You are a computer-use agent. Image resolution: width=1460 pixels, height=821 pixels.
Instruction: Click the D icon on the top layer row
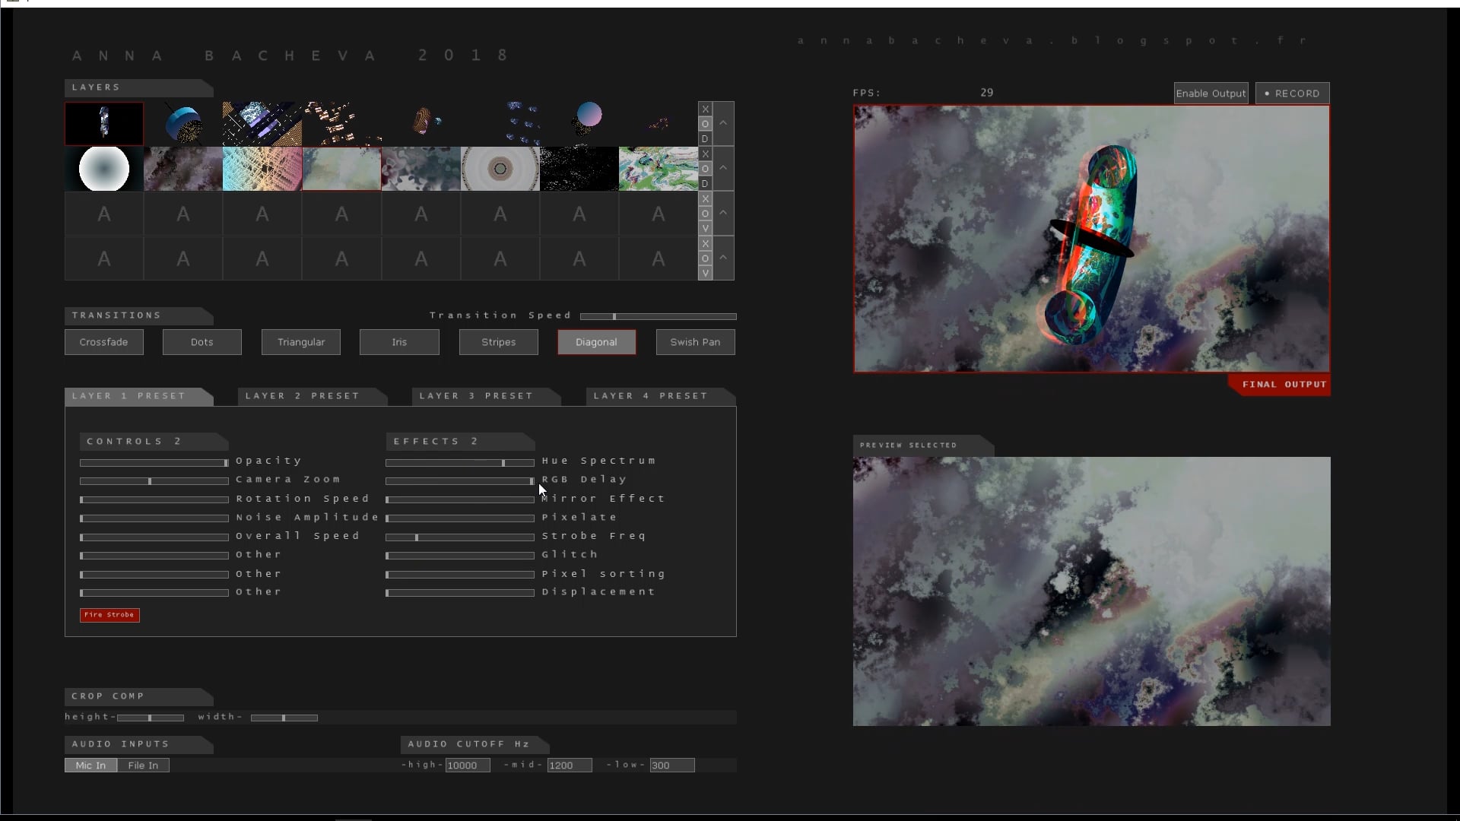[706, 139]
